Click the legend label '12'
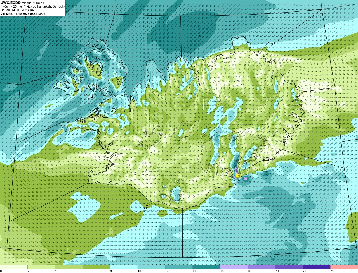The width and height of the screenshot is (358, 273). 167,271
